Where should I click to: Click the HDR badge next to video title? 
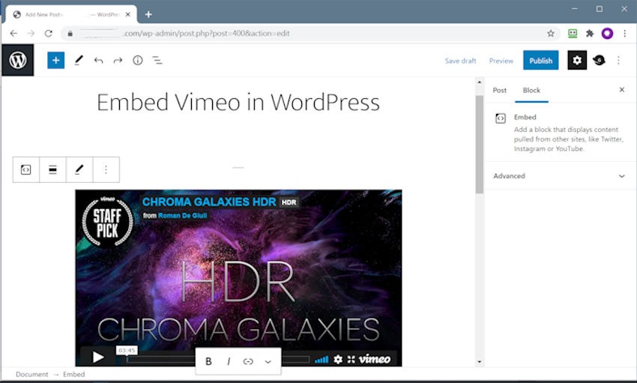289,202
